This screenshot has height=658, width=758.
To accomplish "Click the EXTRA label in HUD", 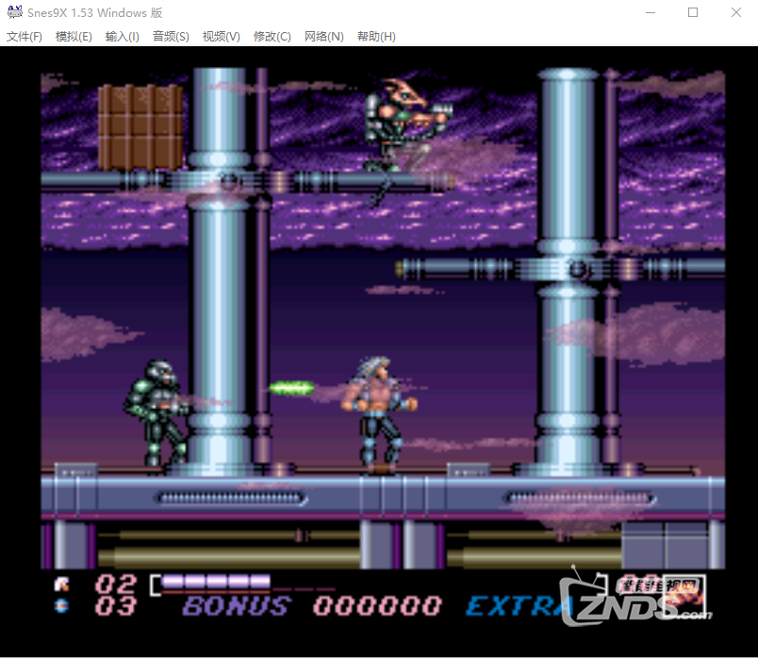I will coord(519,606).
